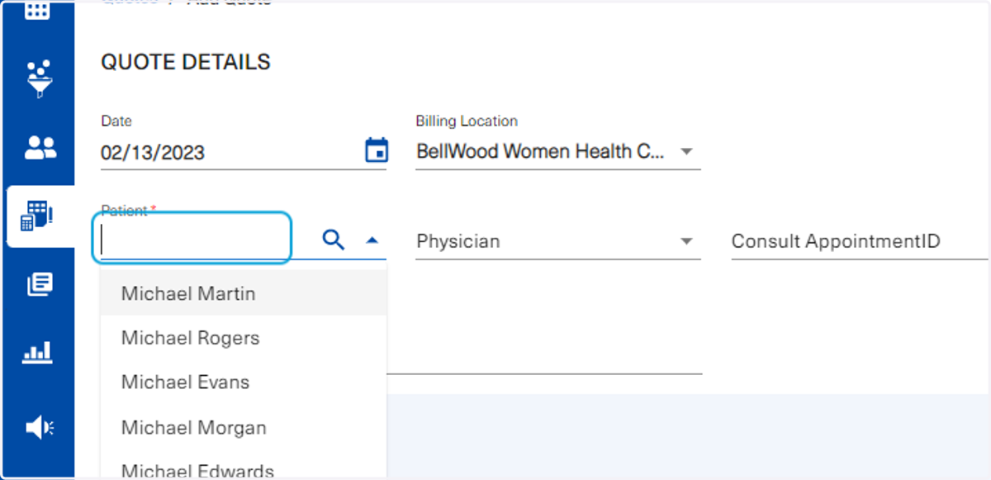Image resolution: width=991 pixels, height=480 pixels.
Task: Click the Patient search input field
Action: (192, 239)
